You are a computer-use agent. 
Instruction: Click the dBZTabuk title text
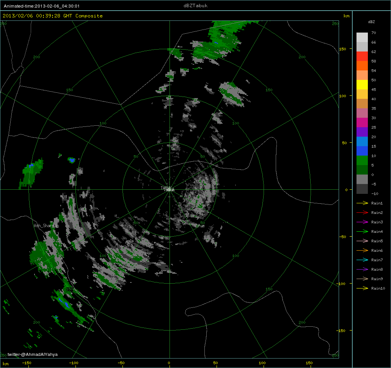(x=196, y=5)
